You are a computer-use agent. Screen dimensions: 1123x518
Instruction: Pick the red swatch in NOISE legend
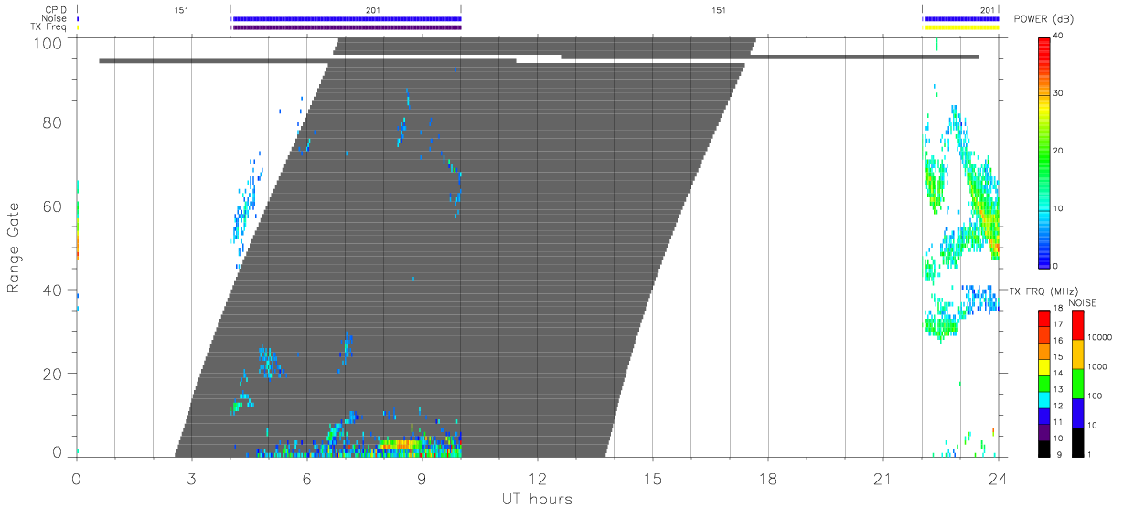coord(1076,325)
